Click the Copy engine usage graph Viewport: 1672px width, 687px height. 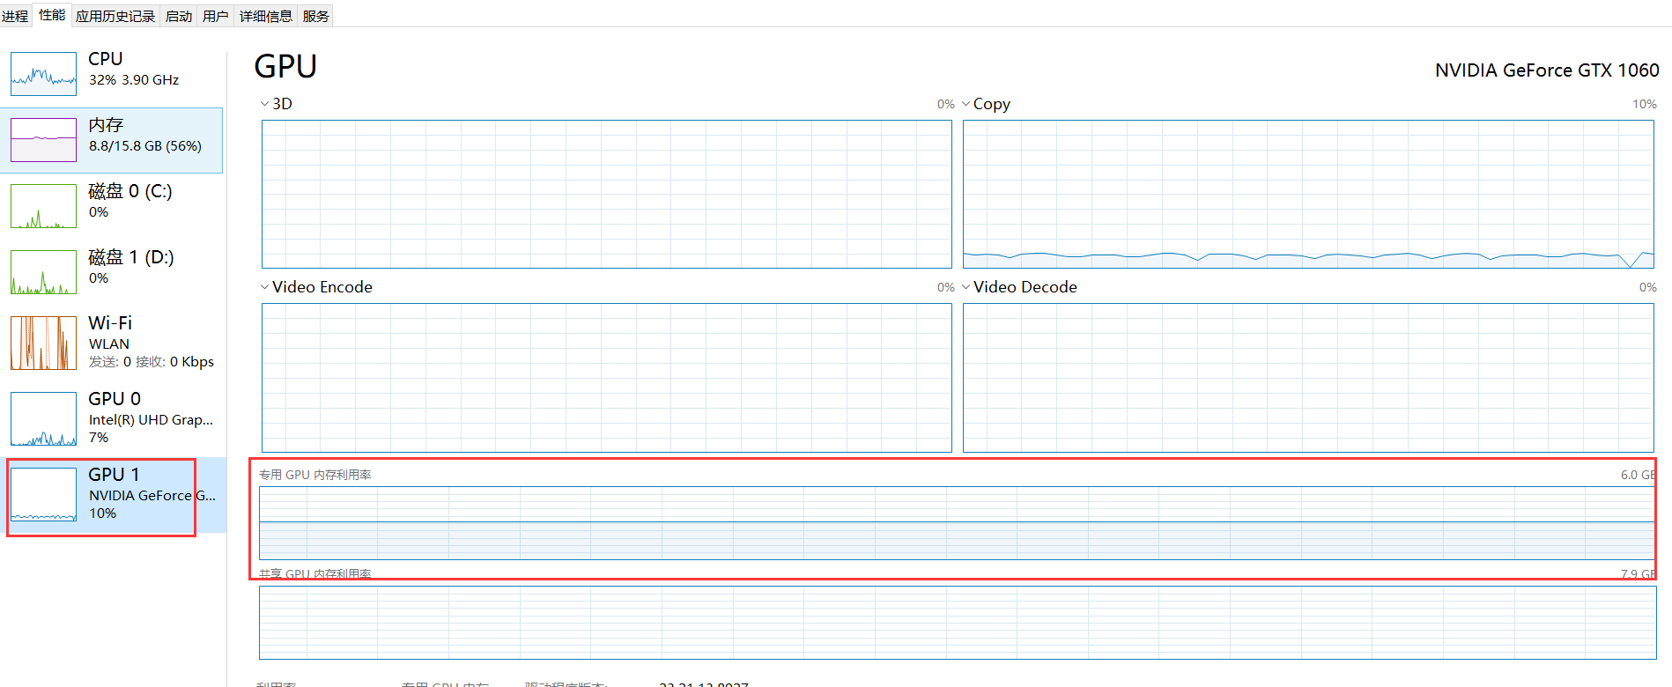point(1308,195)
